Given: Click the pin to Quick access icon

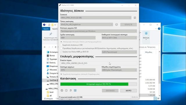Looking at the screenshot, I should pyautogui.click(x=51, y=34).
